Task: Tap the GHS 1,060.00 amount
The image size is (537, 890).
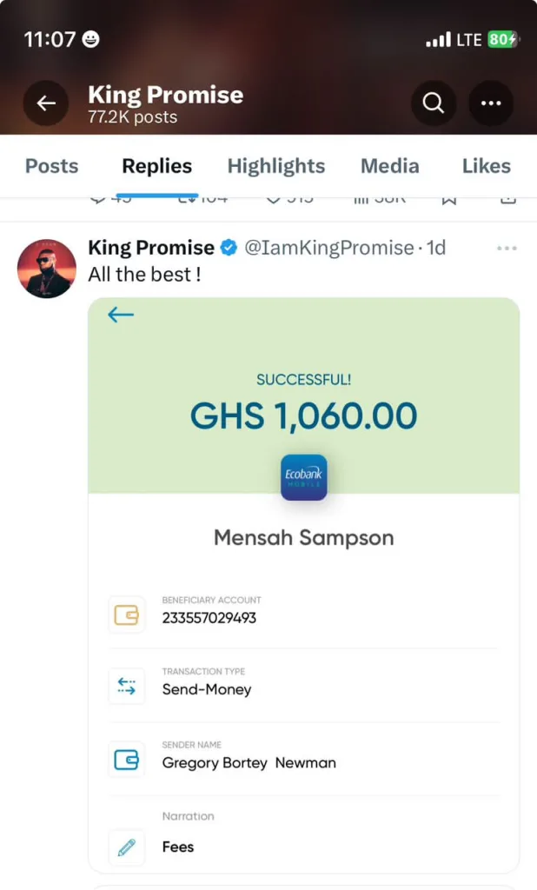Action: click(303, 417)
